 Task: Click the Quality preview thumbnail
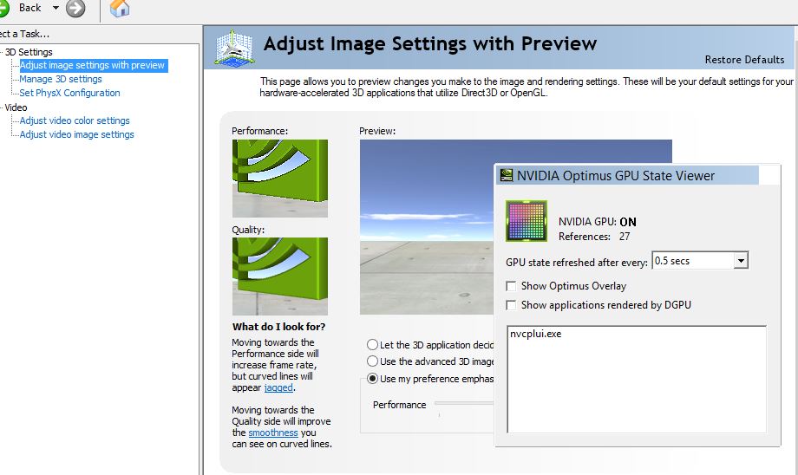click(280, 277)
